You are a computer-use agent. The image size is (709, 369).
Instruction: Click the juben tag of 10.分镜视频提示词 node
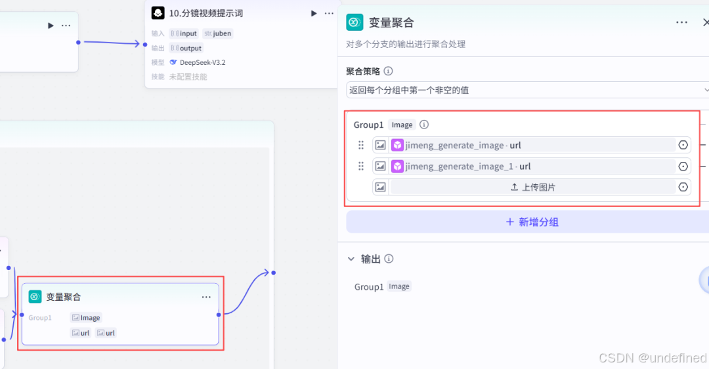click(x=217, y=33)
